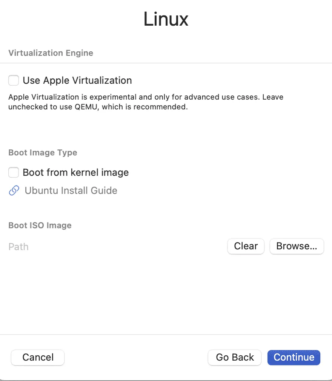Click the chain link icon beside Ubuntu Install Guide
332x381 pixels.
(x=14, y=191)
